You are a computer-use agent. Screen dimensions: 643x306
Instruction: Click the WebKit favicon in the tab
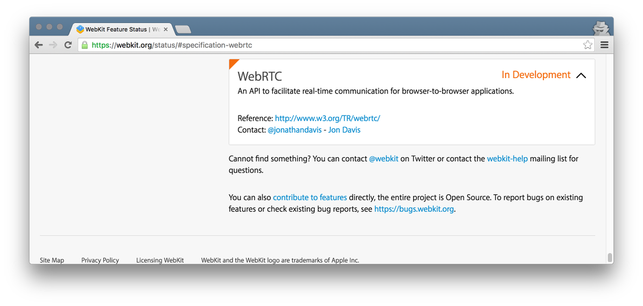point(80,29)
